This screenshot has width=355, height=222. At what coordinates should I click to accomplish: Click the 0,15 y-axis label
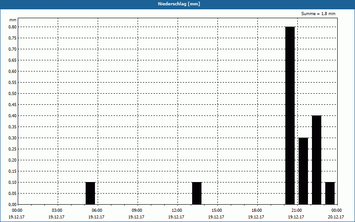(x=12, y=171)
